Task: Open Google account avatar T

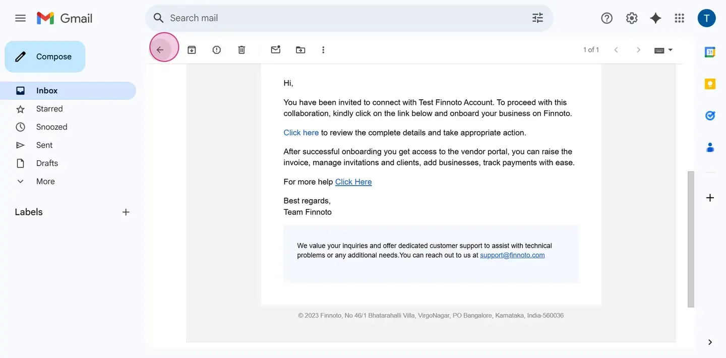Action: coord(707,18)
